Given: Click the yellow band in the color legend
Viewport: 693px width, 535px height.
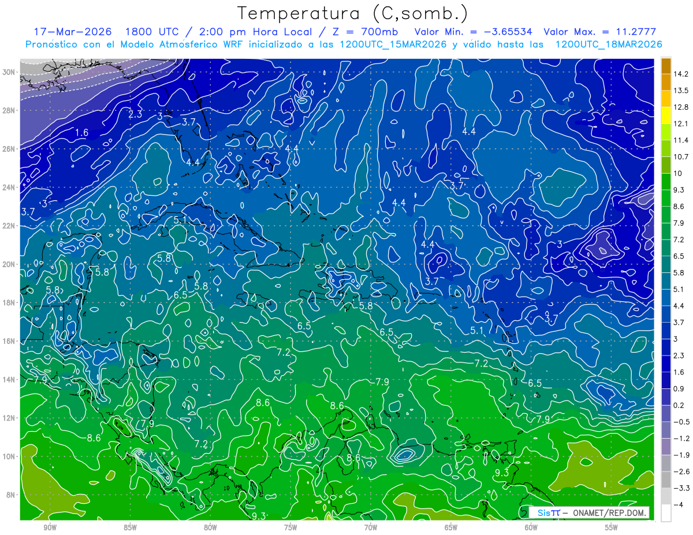Looking at the screenshot, I should pos(666,116).
